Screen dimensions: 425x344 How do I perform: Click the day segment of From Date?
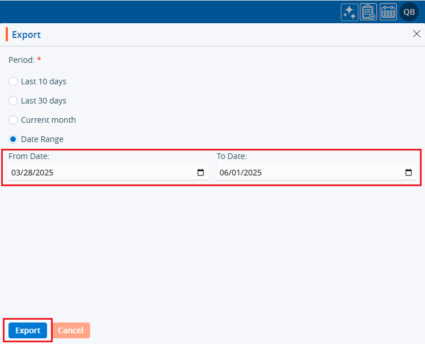point(27,173)
